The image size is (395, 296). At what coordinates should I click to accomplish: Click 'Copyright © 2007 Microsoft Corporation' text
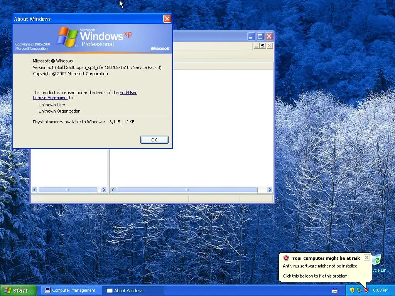tap(70, 74)
